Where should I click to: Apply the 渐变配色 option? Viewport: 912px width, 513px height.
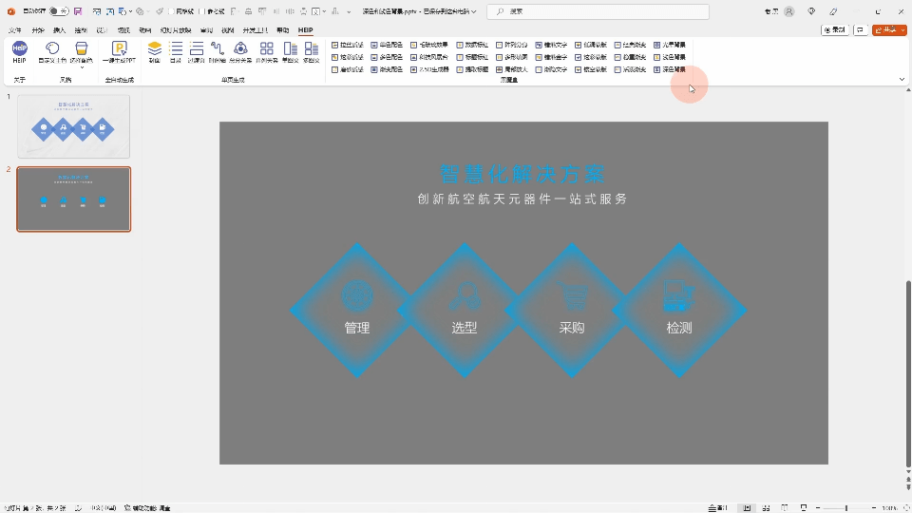pyautogui.click(x=387, y=69)
